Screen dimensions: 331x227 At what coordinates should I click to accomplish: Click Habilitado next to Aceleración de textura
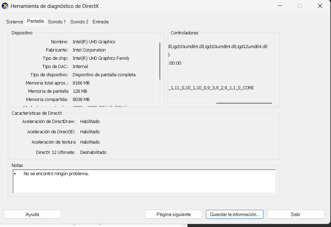(90, 142)
